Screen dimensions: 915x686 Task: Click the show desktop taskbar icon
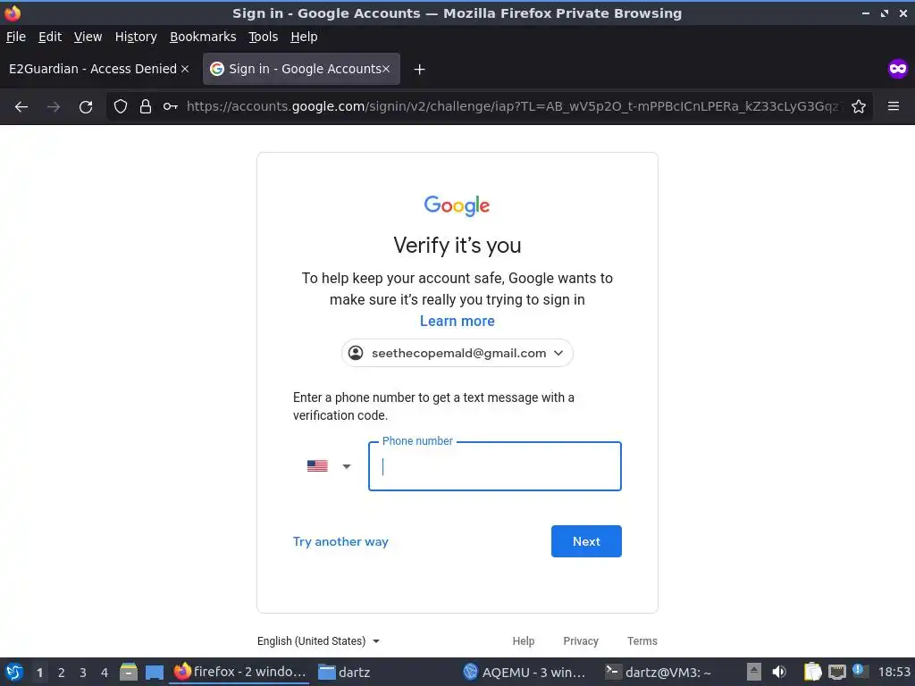click(154, 672)
